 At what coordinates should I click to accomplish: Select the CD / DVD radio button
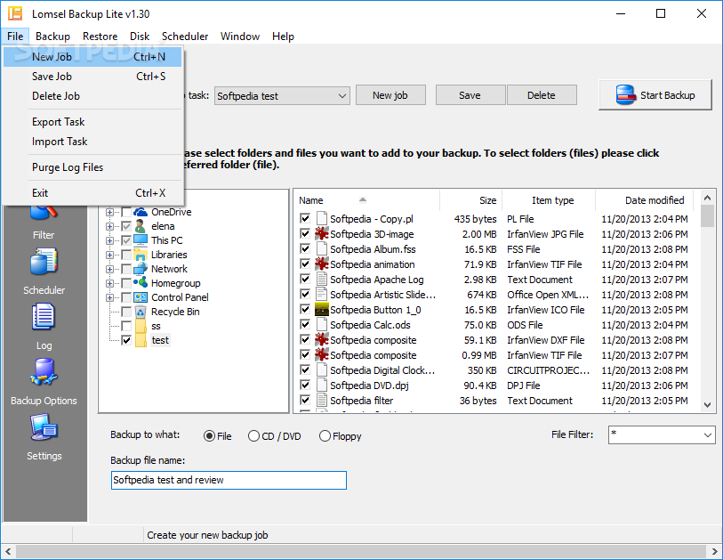(x=253, y=436)
